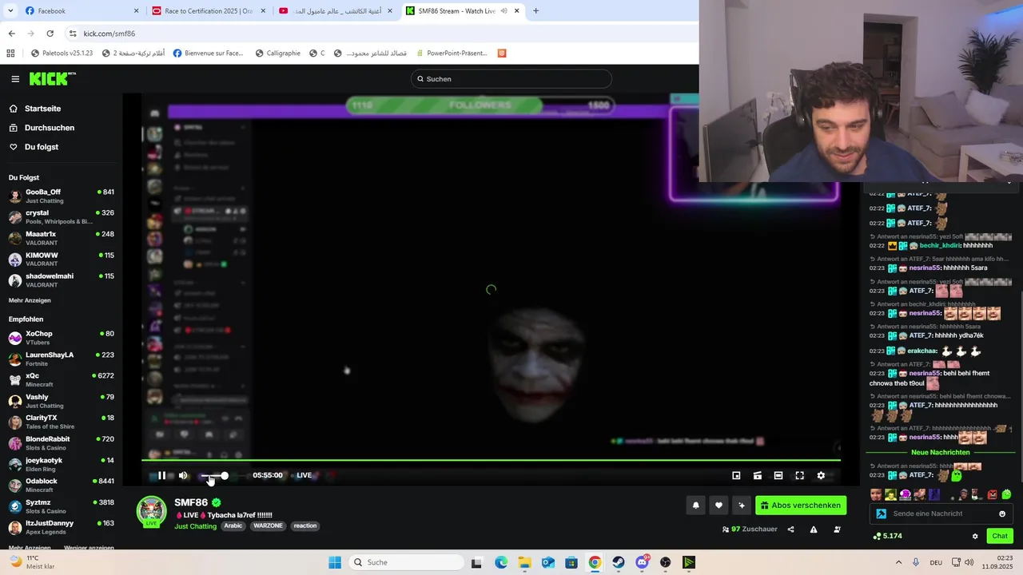Viewport: 1023px width, 575px height.
Task: Open File Explorer from the taskbar
Action: (524, 562)
